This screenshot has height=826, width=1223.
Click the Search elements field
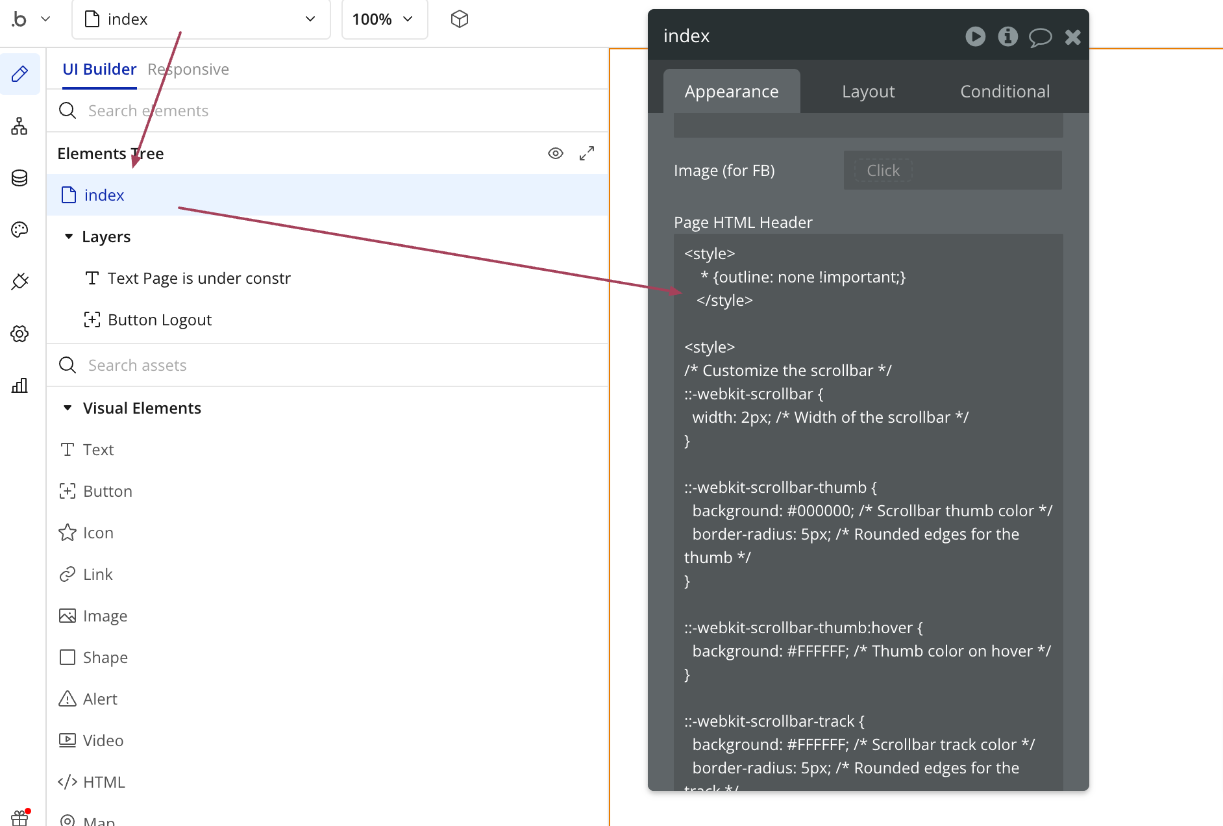(x=327, y=111)
